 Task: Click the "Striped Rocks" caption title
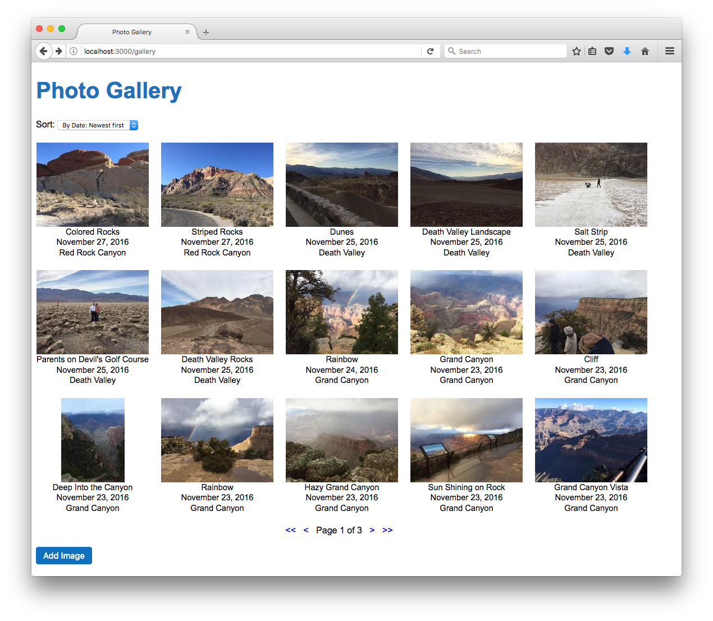tap(217, 232)
